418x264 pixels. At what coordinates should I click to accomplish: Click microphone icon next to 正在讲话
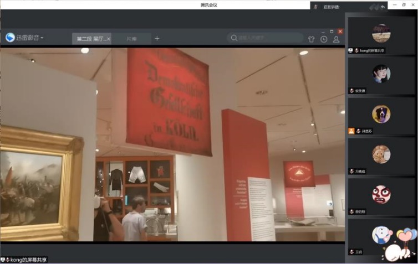tap(315, 7)
